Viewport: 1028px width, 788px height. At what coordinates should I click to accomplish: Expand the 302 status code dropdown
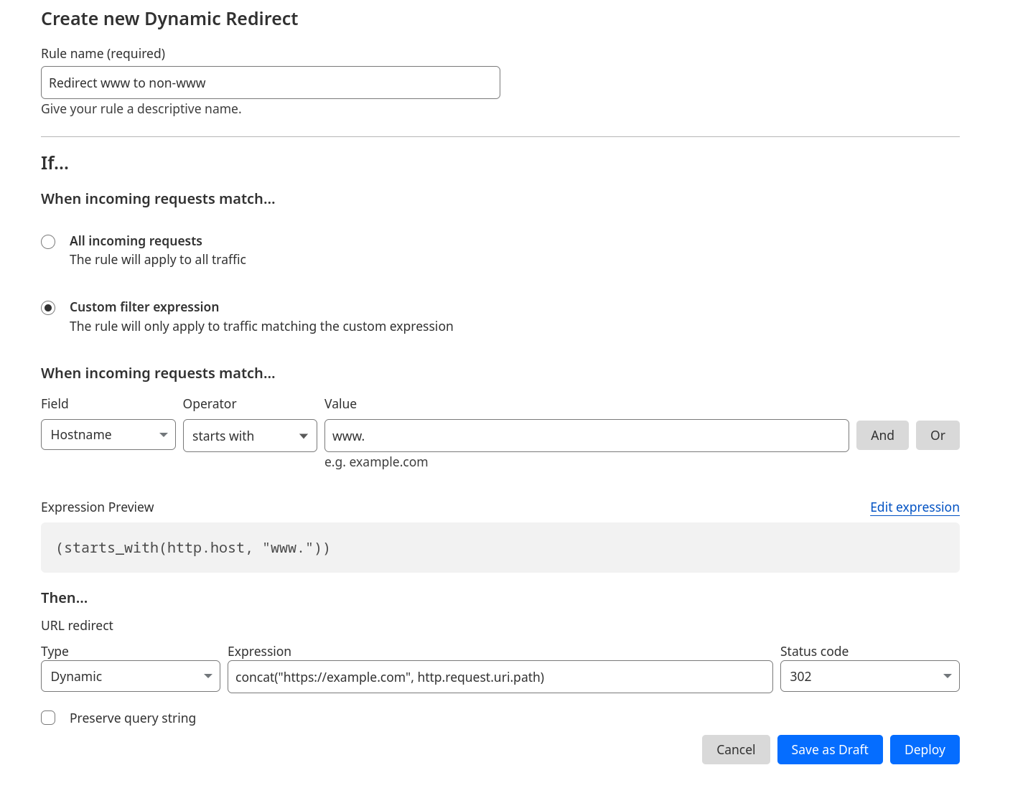tap(869, 677)
